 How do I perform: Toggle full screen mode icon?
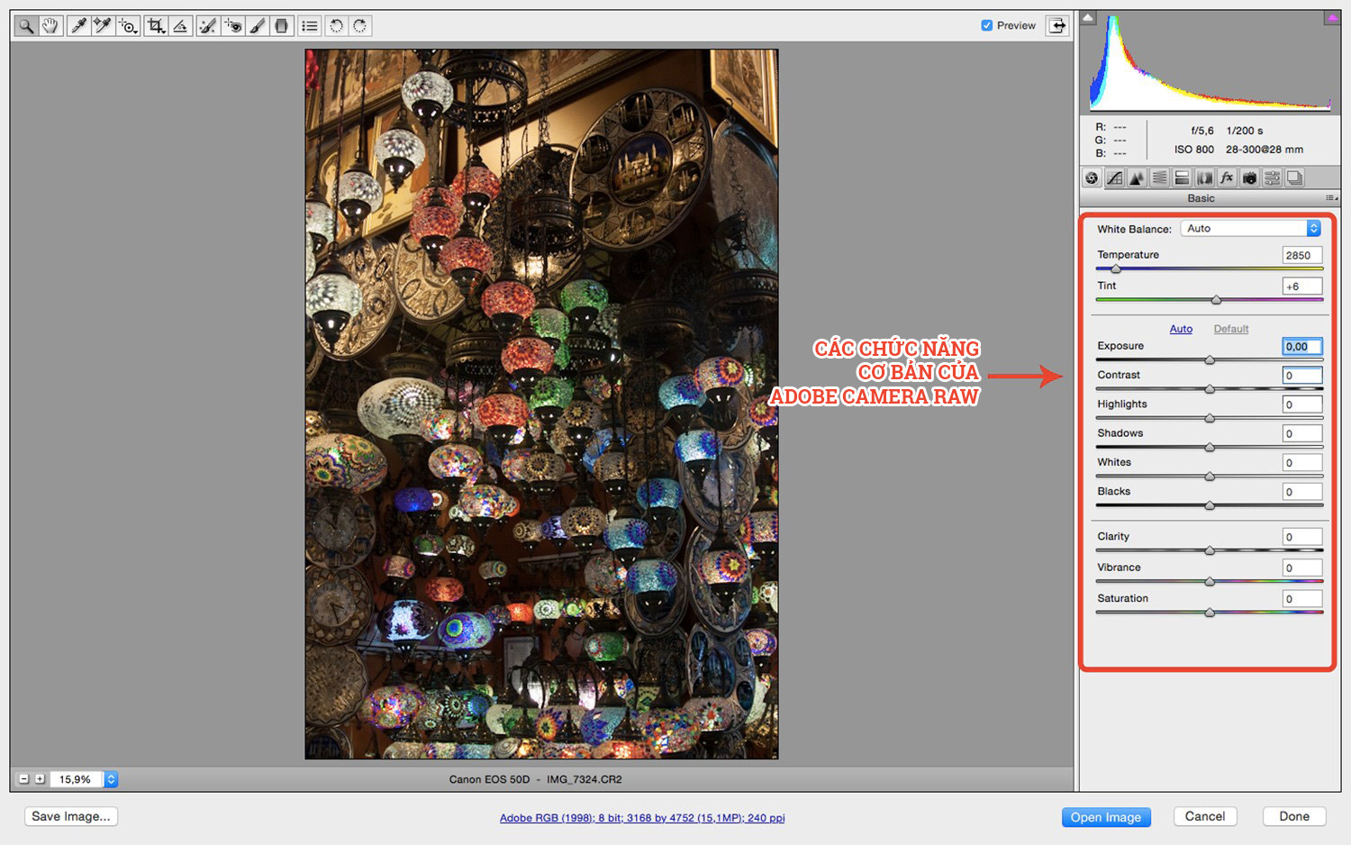click(x=1057, y=25)
